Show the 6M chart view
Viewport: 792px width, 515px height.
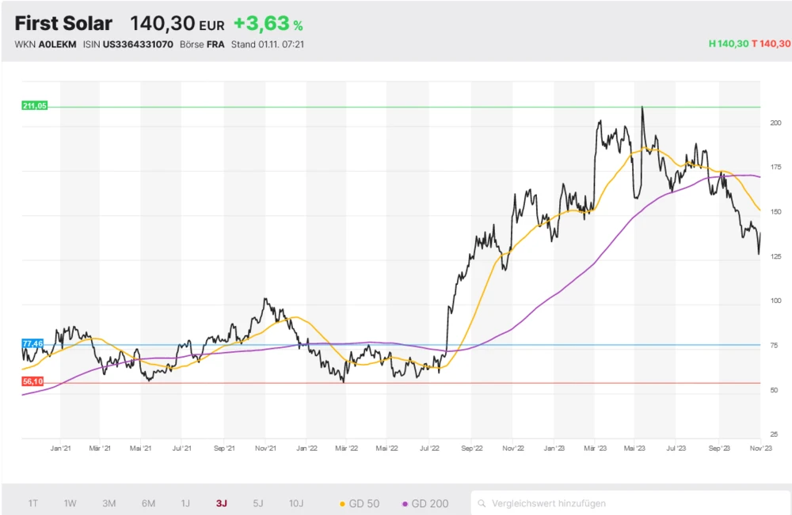click(x=148, y=503)
